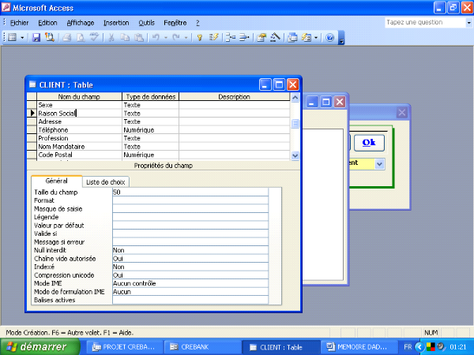Expand the View mode dropdown arrow
The image size is (474, 355).
[22, 37]
